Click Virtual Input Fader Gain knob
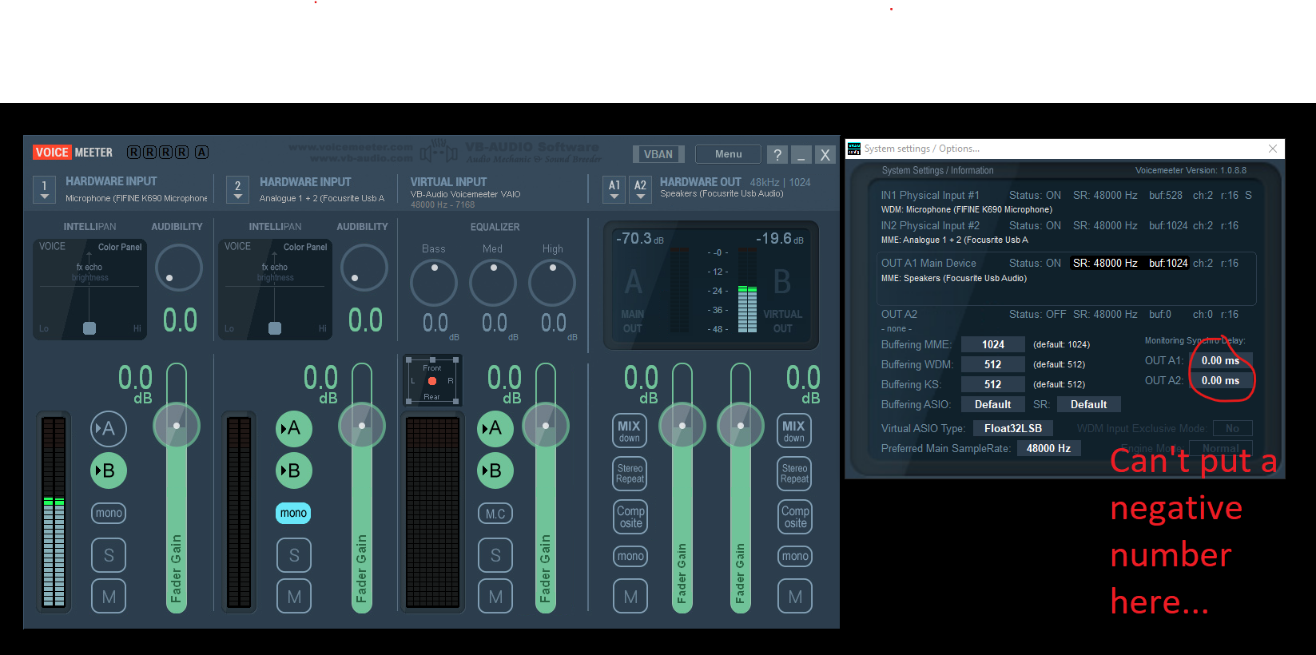The width and height of the screenshot is (1316, 655). [x=546, y=426]
